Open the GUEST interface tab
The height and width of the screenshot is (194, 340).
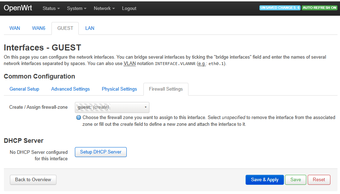click(x=65, y=28)
